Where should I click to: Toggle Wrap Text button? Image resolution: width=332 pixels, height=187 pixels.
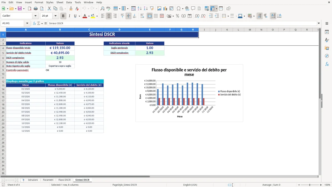click(142, 16)
